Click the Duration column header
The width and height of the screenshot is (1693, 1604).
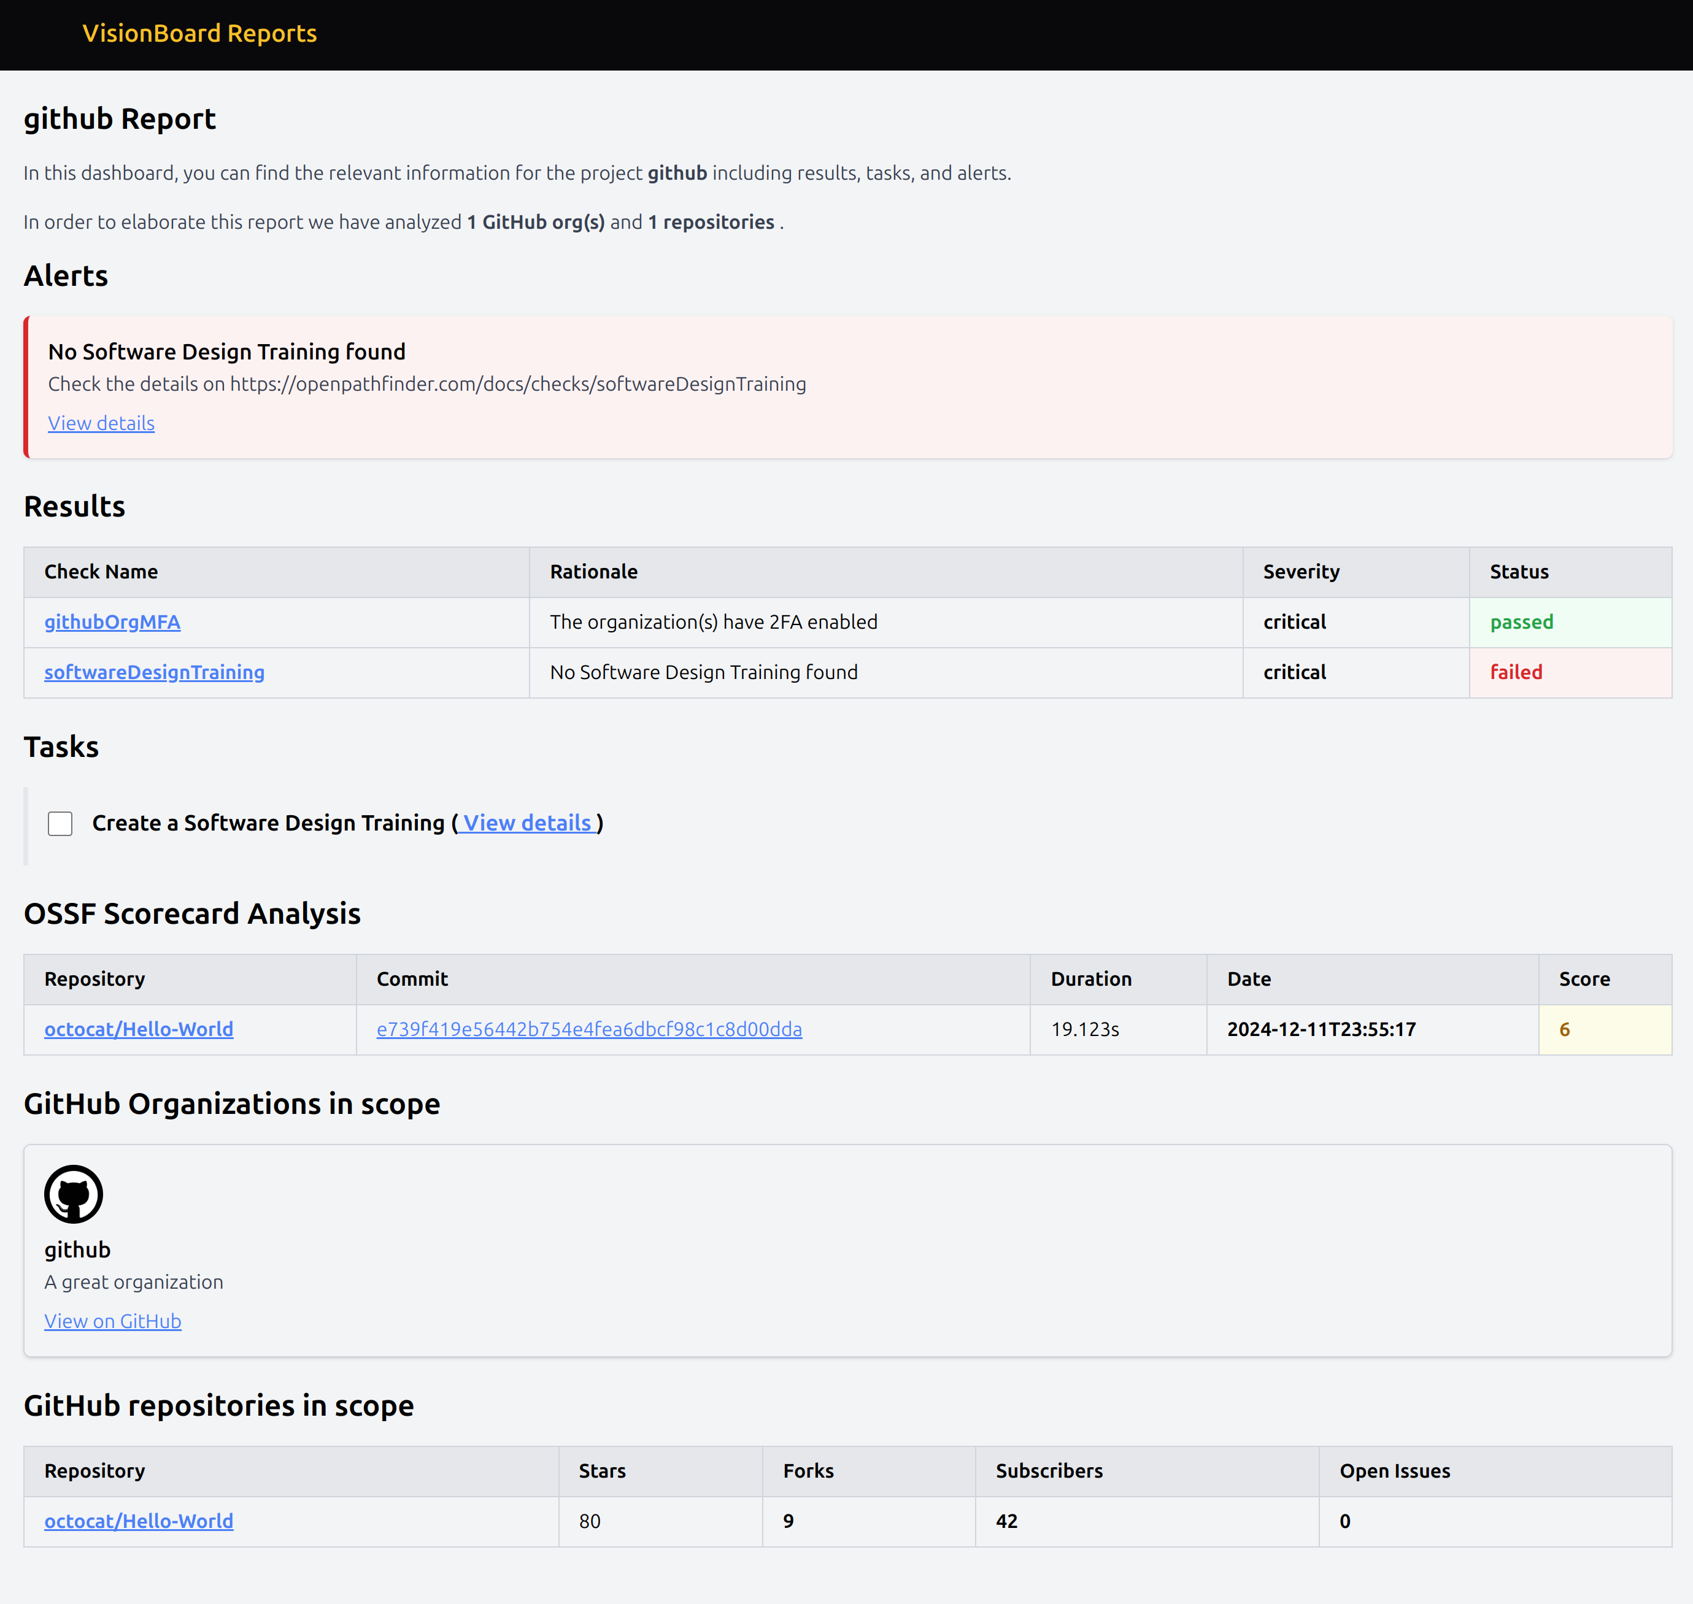coord(1118,979)
